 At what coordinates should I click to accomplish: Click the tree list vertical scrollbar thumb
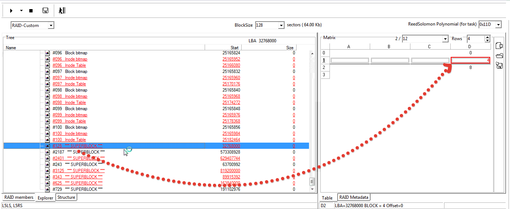pyautogui.click(x=312, y=182)
